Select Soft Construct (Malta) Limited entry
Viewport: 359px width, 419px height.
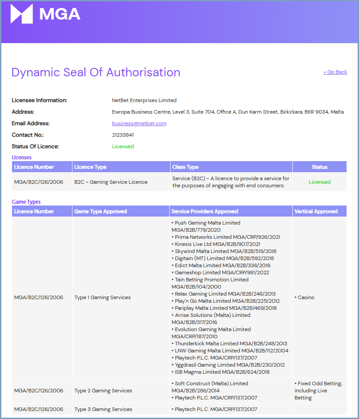[210, 387]
